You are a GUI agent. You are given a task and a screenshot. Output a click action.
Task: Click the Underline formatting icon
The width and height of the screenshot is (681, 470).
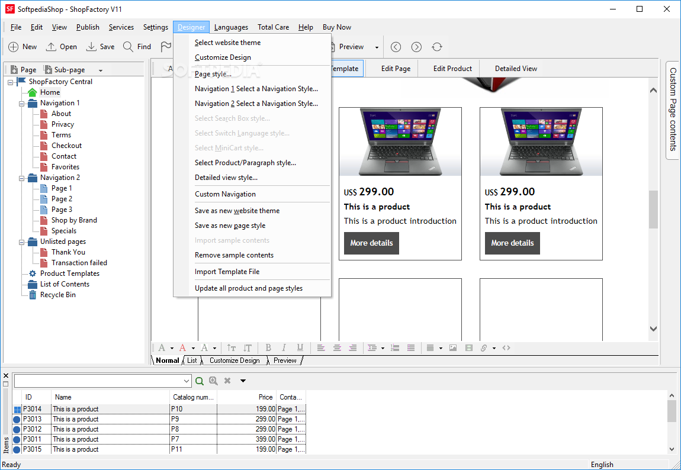pyautogui.click(x=300, y=347)
